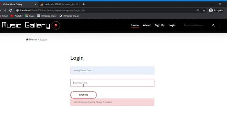Open site information icon in address bar
Screen dimensions: 227x127
(17, 10)
